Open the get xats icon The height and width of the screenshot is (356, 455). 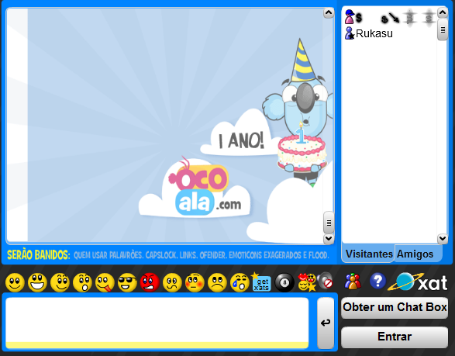coord(261,282)
